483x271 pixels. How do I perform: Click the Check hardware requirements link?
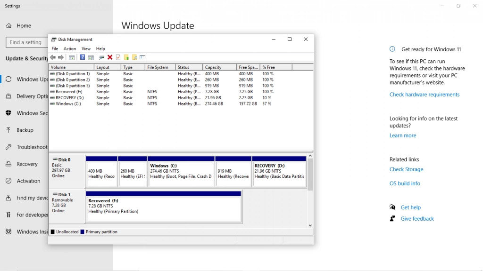pos(424,94)
